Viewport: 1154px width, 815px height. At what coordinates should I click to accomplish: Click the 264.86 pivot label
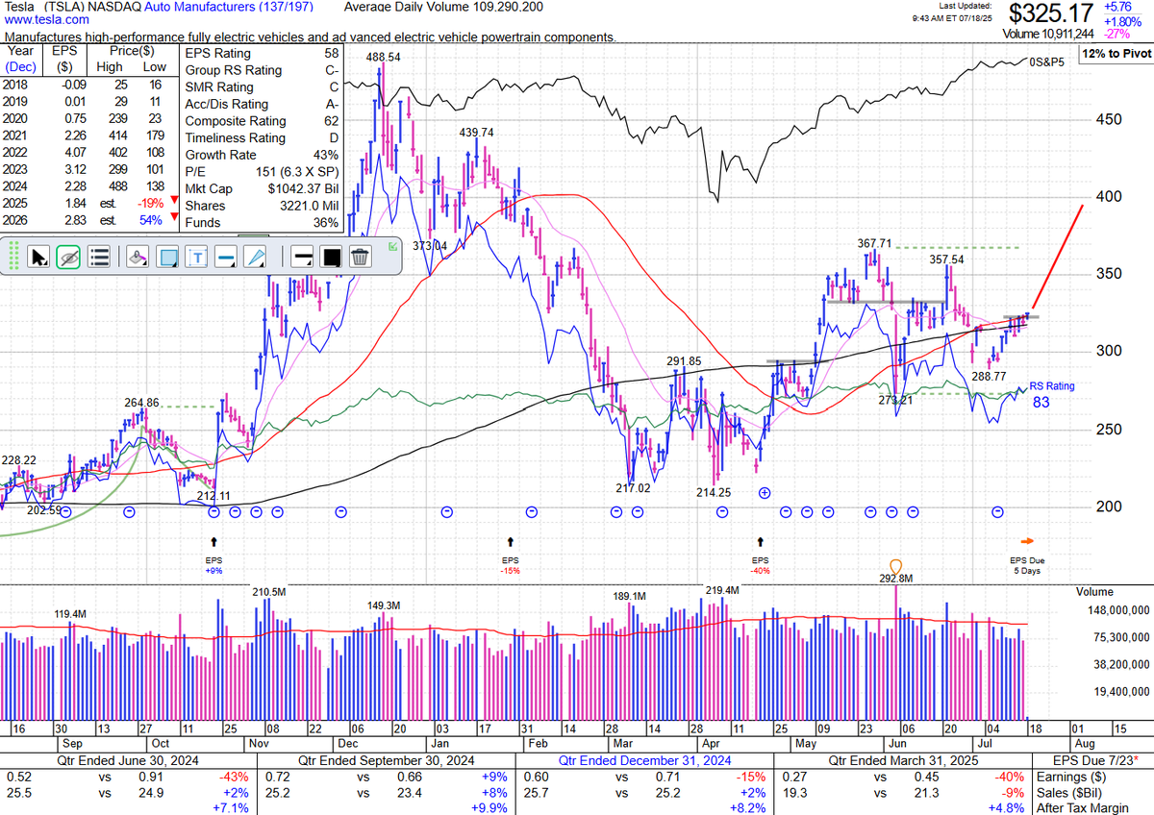140,403
